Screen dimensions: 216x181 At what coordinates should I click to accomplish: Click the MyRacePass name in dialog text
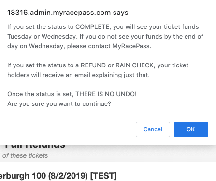pyautogui.click(x=131, y=46)
